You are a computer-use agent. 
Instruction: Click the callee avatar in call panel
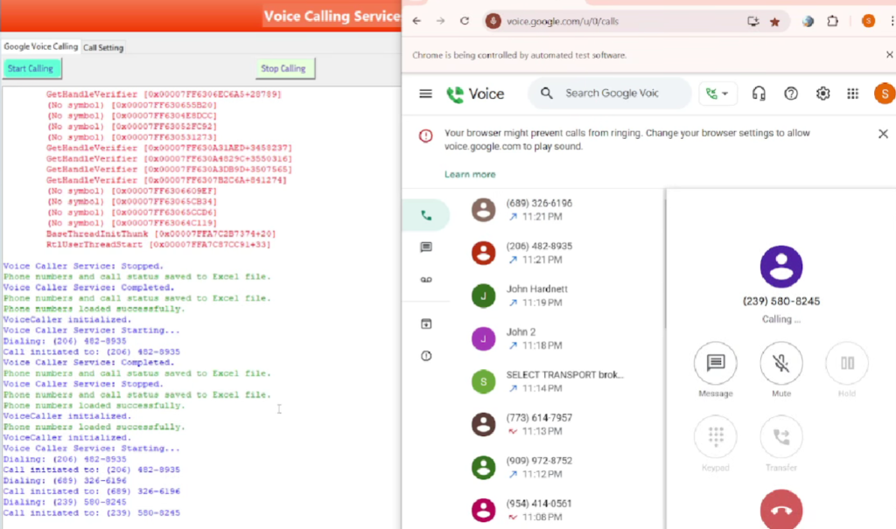pos(781,266)
